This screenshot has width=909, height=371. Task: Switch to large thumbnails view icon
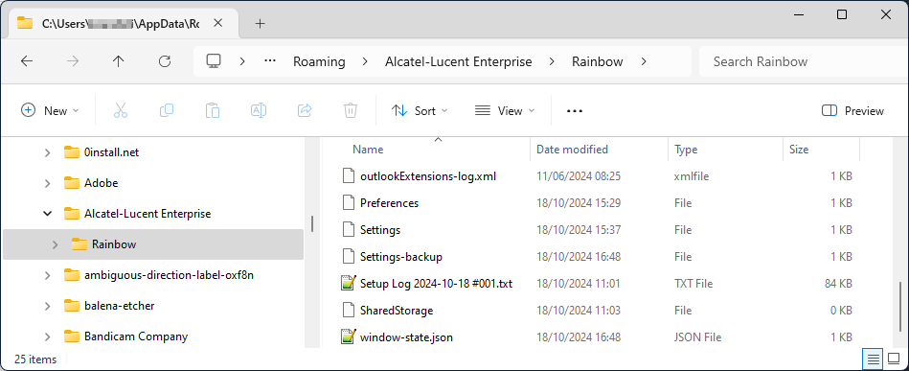click(x=894, y=359)
